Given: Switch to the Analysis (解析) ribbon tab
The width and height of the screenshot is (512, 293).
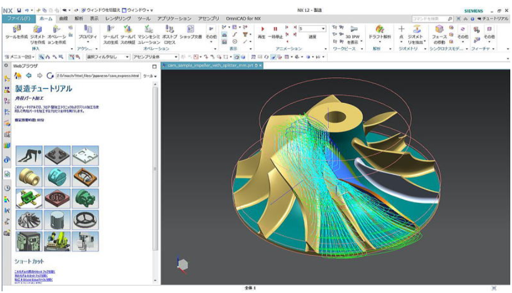Looking at the screenshot, I should tap(79, 19).
